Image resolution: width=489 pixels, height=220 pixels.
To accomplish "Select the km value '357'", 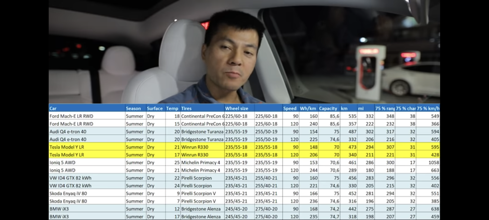I will coord(352,124).
